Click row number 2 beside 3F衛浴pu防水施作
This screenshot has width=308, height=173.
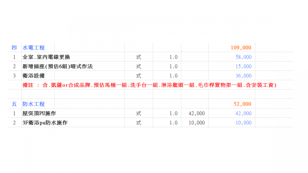(x=15, y=123)
